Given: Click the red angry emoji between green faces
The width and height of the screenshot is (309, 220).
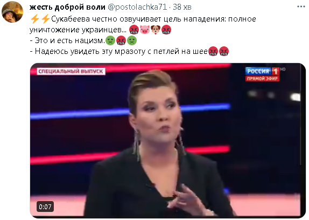Looking at the screenshot, I should (x=121, y=40).
